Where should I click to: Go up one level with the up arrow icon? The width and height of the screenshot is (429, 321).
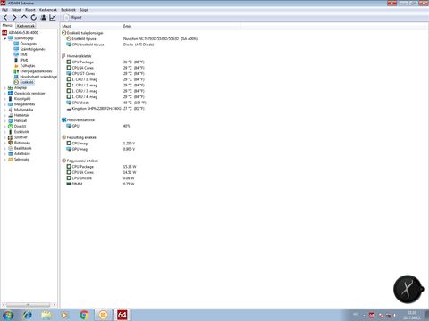click(x=24, y=17)
